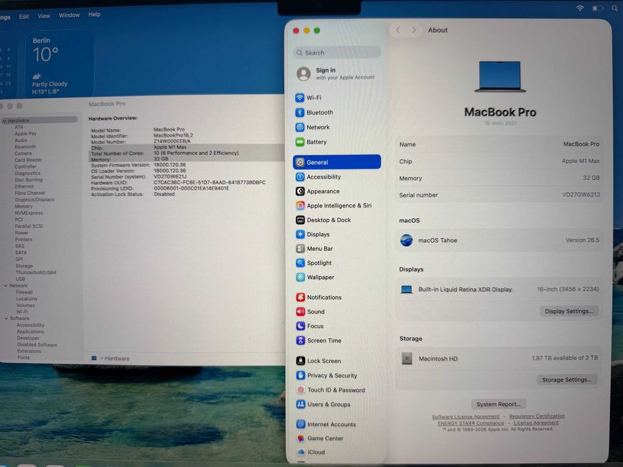Click the macOS Tahoe version row
623x467 pixels.
(x=499, y=240)
